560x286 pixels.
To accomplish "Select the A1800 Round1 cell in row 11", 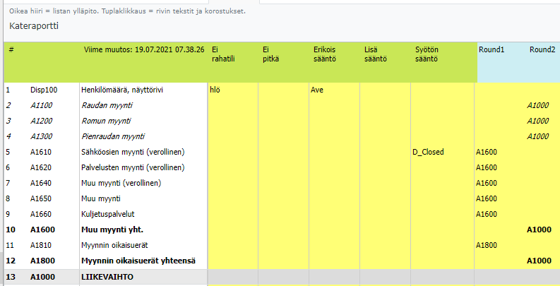I will (x=487, y=245).
